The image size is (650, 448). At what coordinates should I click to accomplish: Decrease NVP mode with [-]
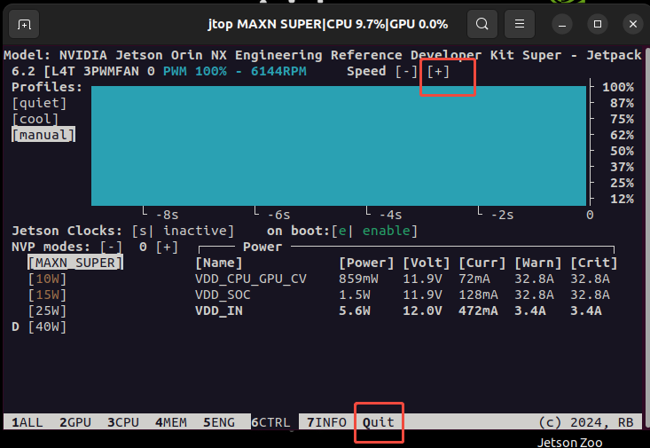[x=111, y=247]
